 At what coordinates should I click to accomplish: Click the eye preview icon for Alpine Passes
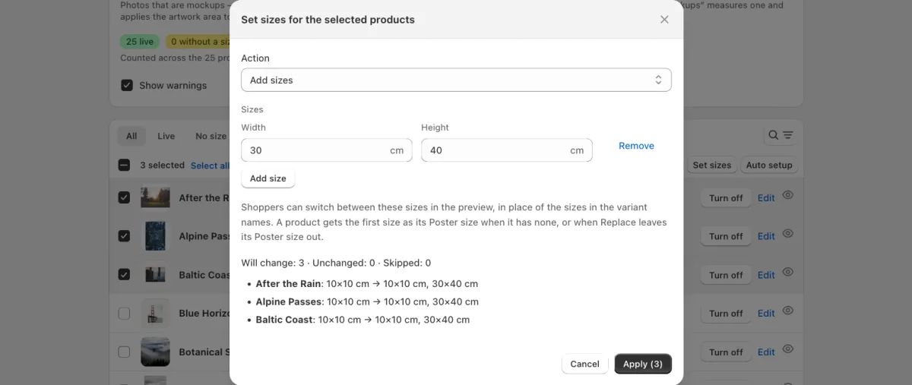point(788,233)
